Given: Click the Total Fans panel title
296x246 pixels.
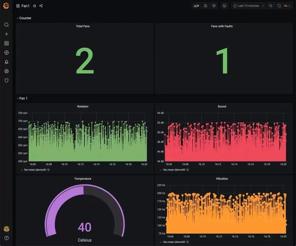Looking at the screenshot, I should click(x=83, y=26).
